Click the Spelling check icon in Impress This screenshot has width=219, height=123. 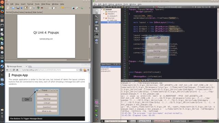38,8
